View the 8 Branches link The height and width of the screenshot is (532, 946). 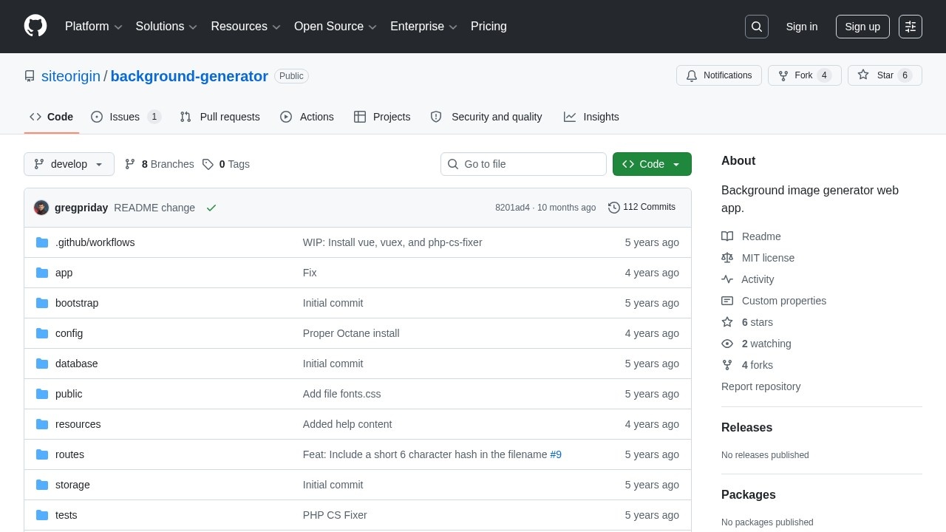159,164
